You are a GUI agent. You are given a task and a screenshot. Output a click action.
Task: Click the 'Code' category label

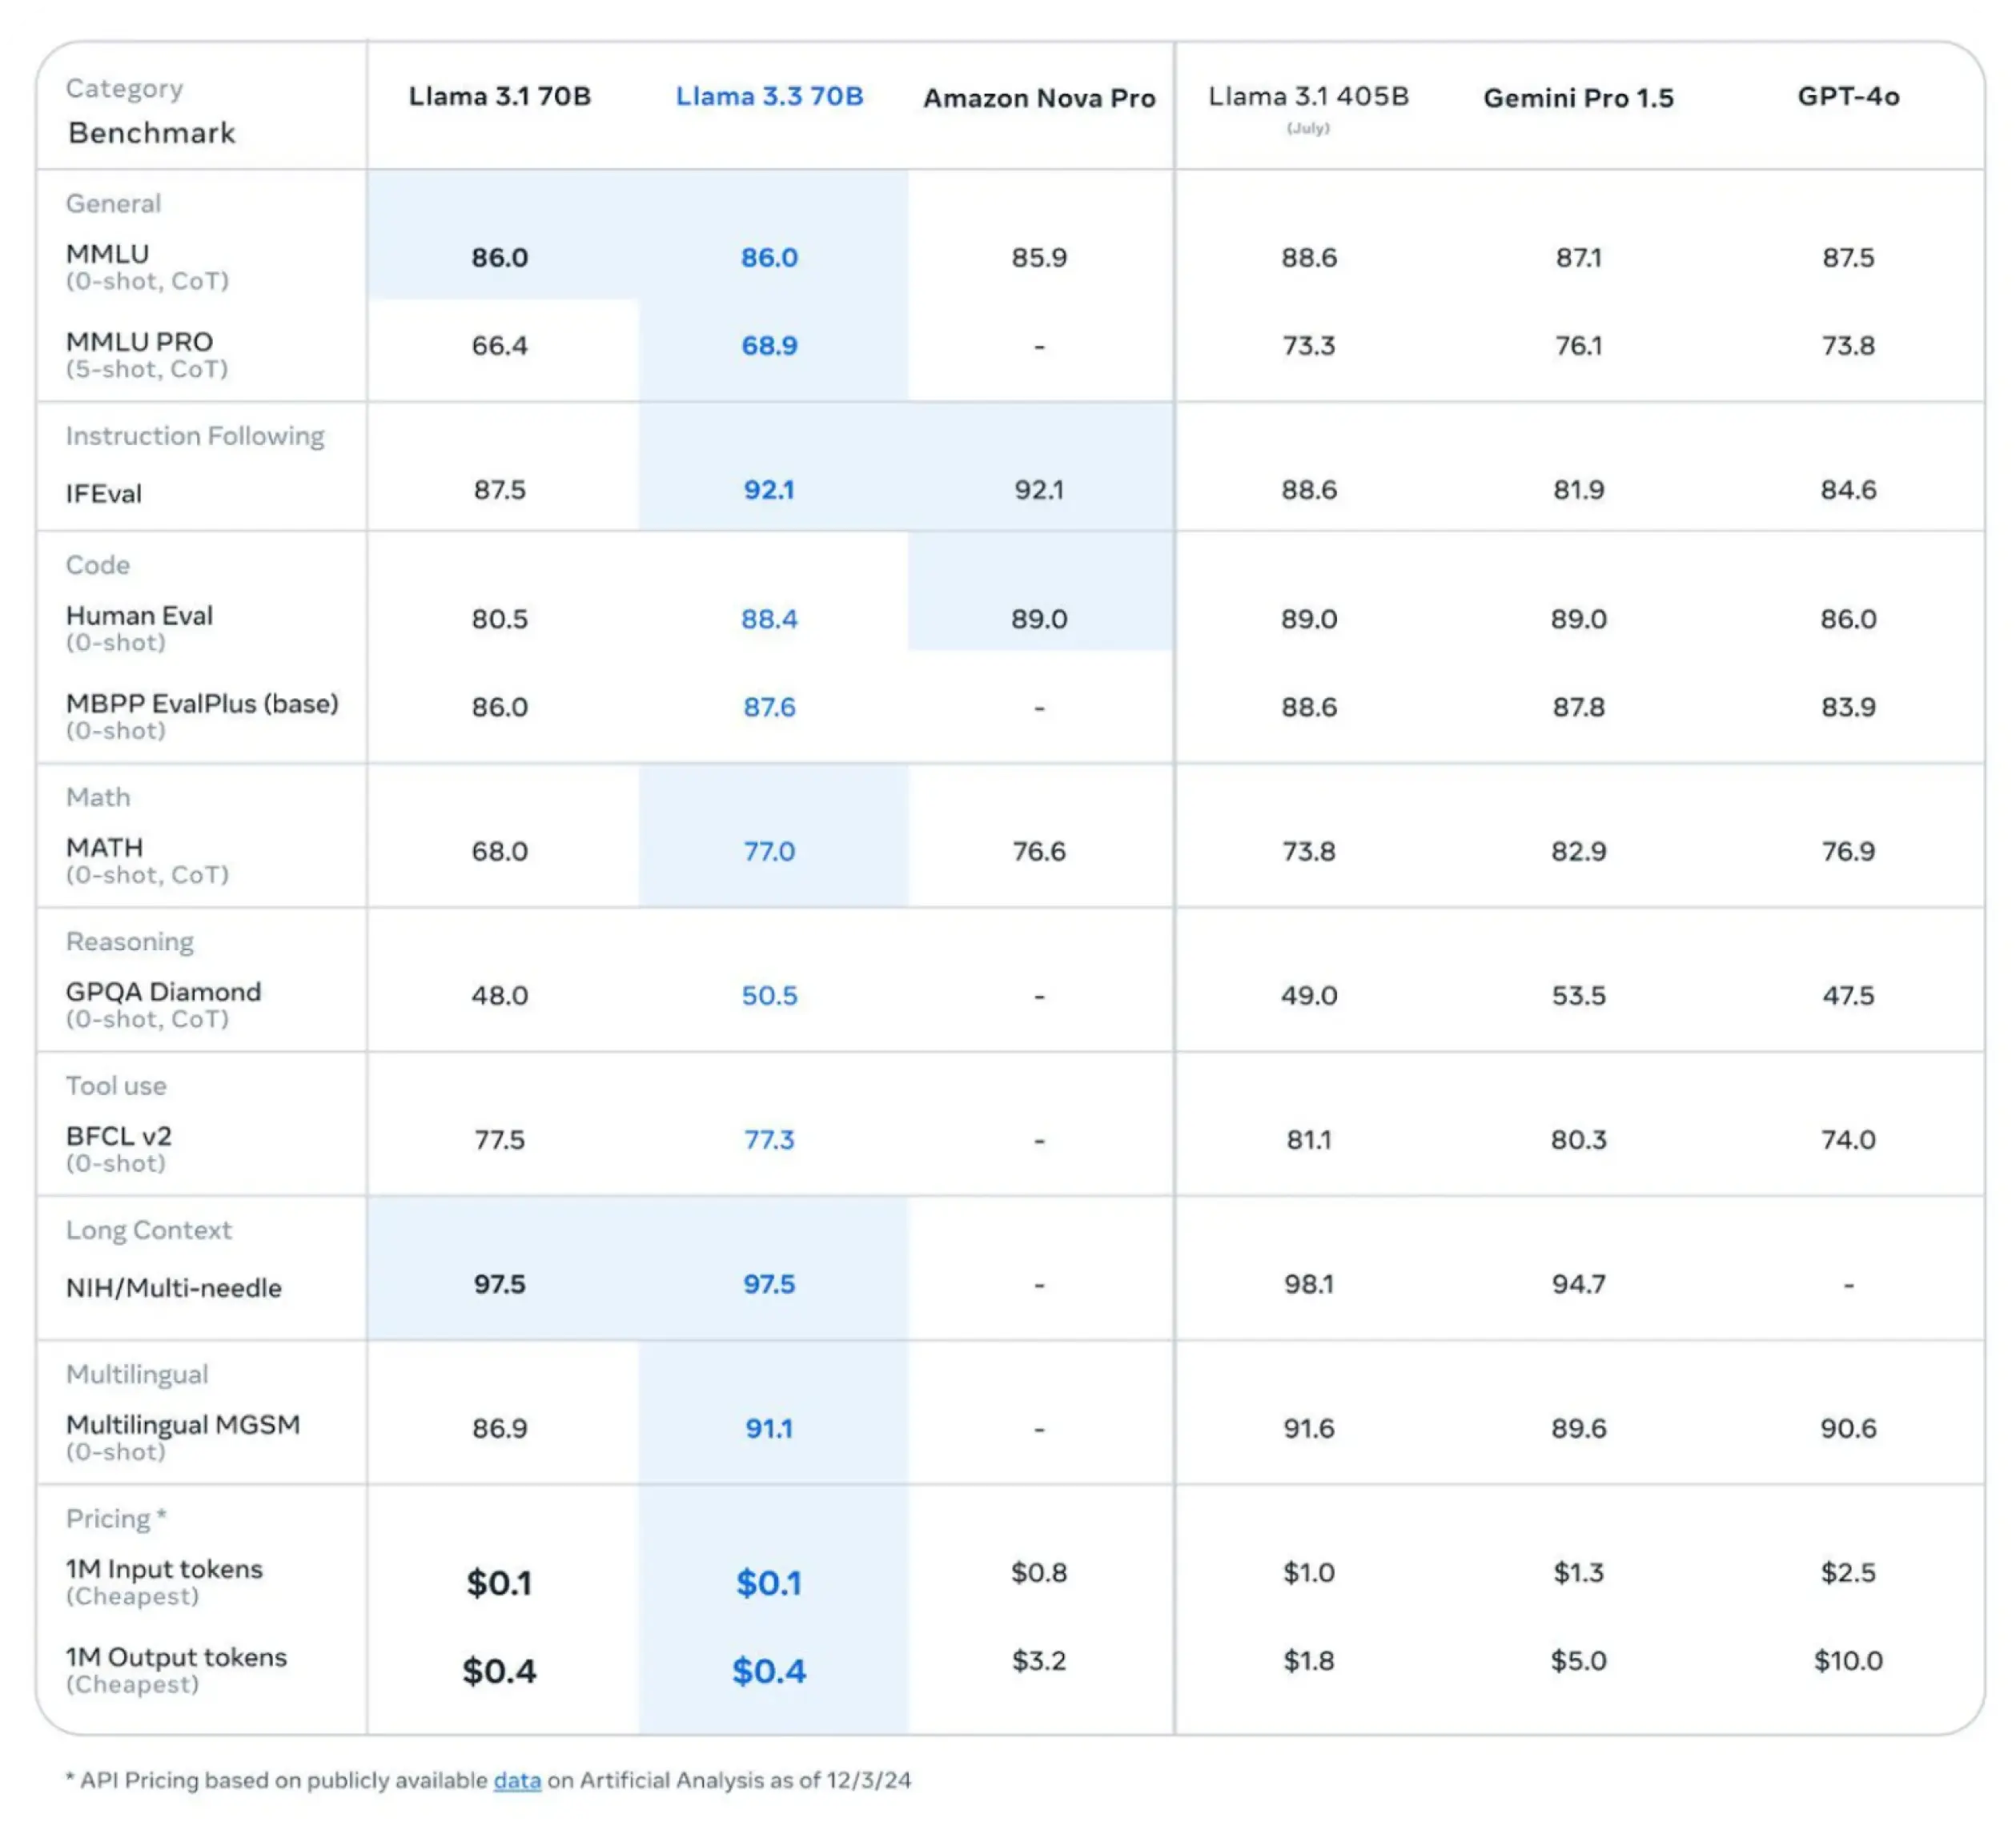98,565
